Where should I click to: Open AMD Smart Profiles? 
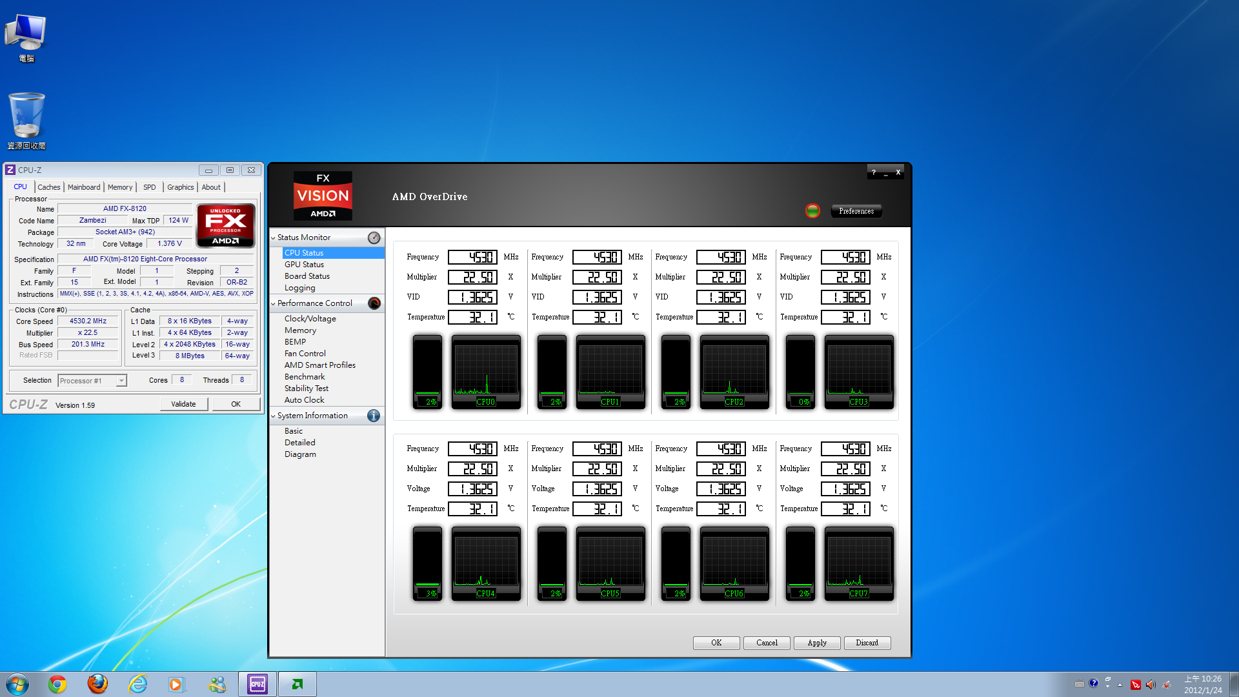(x=320, y=365)
